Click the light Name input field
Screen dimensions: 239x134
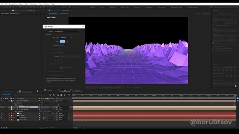click(x=66, y=31)
